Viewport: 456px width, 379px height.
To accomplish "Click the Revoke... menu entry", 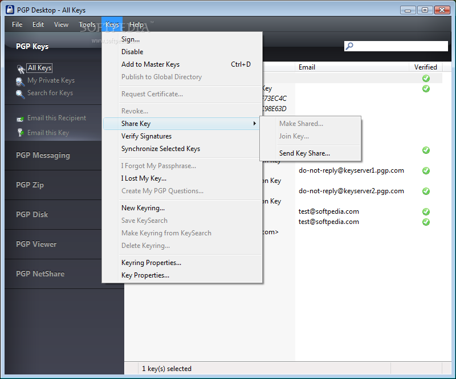I will coord(182,111).
